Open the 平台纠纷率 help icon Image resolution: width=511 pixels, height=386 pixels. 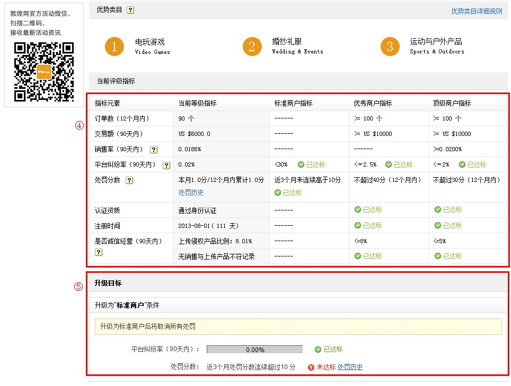(166, 164)
